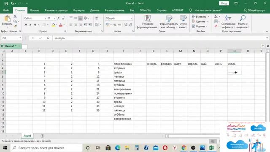Click the Общий доступ share button
This screenshot has height=152, width=270.
(x=254, y=10)
